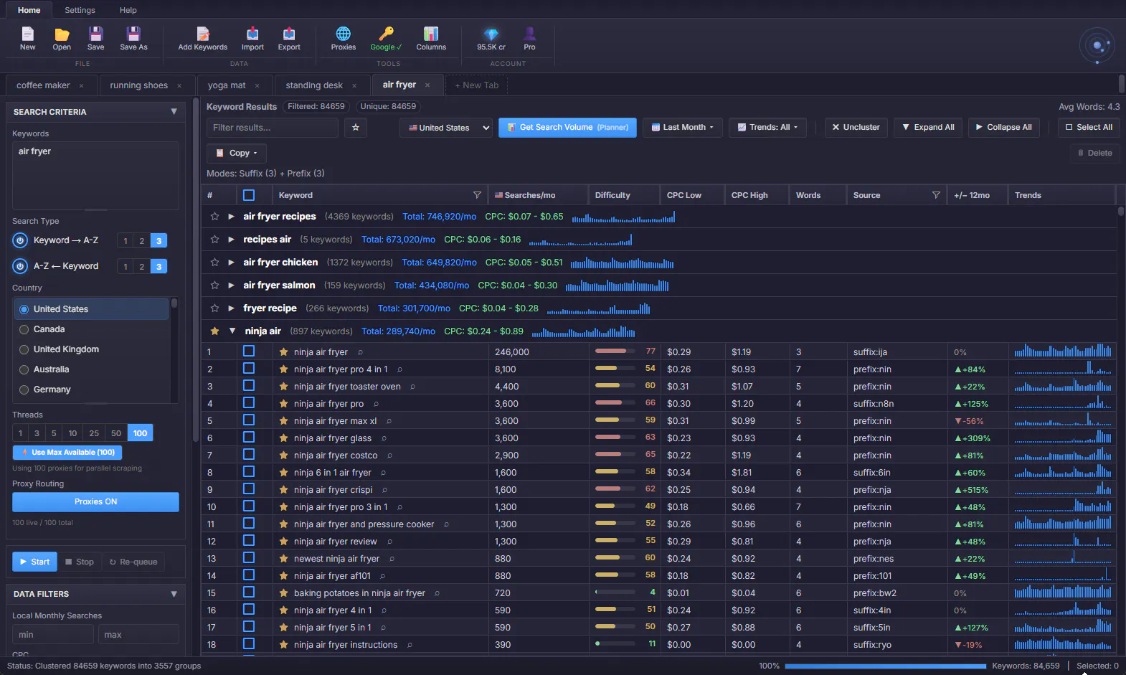Click the Save icon
Screen dimensions: 1126x675
tap(95, 34)
